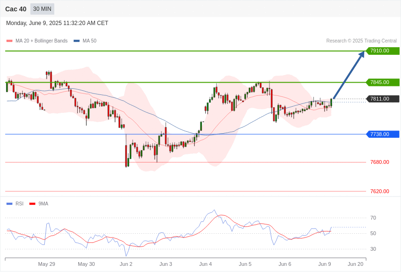401x272 pixels.
Task: Click the 30 MIN timeframe button
Action: coord(42,9)
